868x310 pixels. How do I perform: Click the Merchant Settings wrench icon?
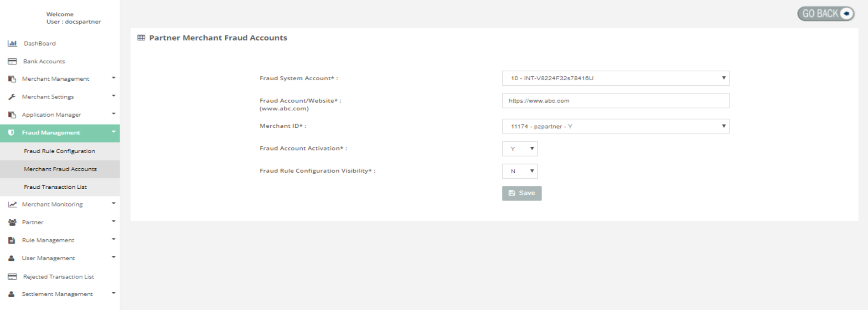[12, 97]
